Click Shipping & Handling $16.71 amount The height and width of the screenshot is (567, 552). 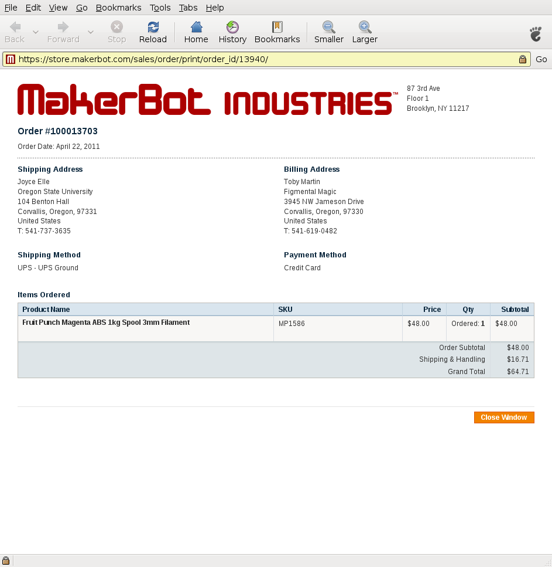click(517, 359)
